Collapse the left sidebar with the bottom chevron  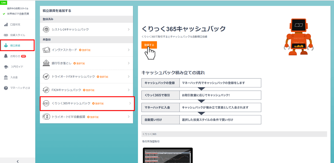(18, 161)
